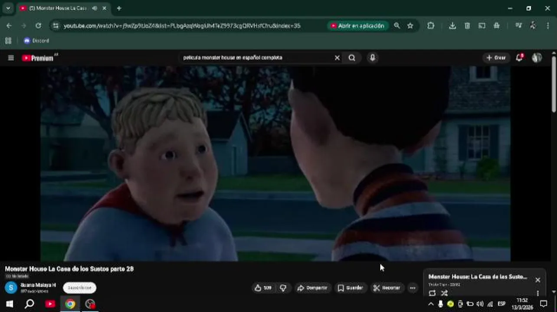This screenshot has width=557, height=312.
Task: Open the Discord bookmark
Action: (x=36, y=41)
